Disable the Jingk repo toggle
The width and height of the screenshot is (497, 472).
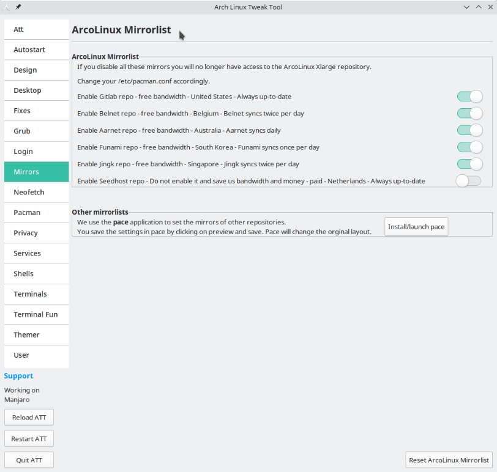pos(469,164)
